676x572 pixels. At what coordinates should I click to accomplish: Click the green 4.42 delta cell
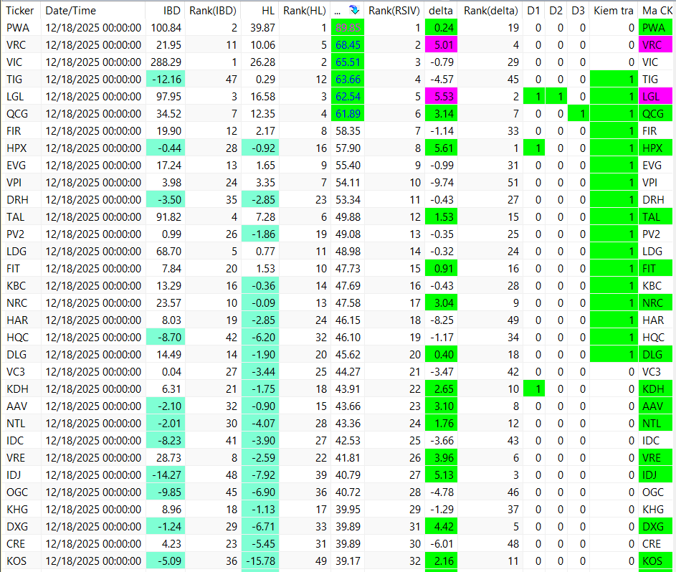441,527
